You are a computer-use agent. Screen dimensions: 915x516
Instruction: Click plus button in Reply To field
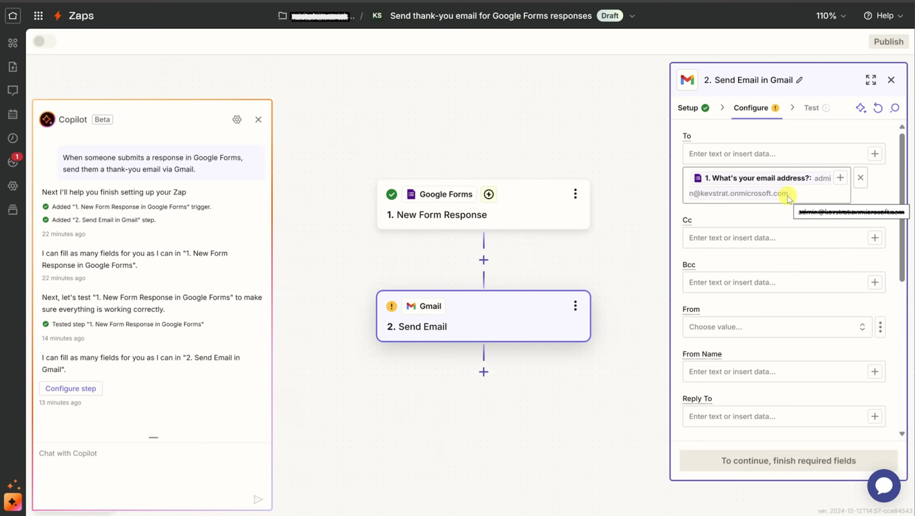874,417
